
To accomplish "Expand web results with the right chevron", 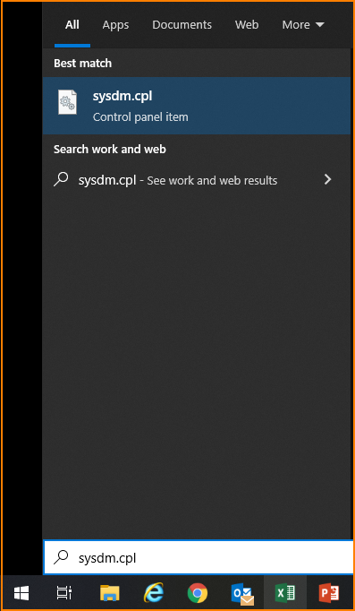I will (328, 179).
